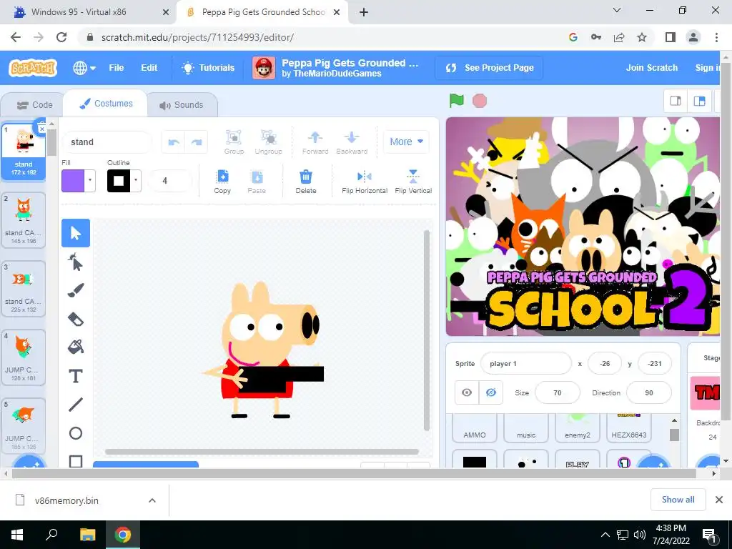Select the Brush tool
Image resolution: width=732 pixels, height=549 pixels.
pyautogui.click(x=76, y=290)
